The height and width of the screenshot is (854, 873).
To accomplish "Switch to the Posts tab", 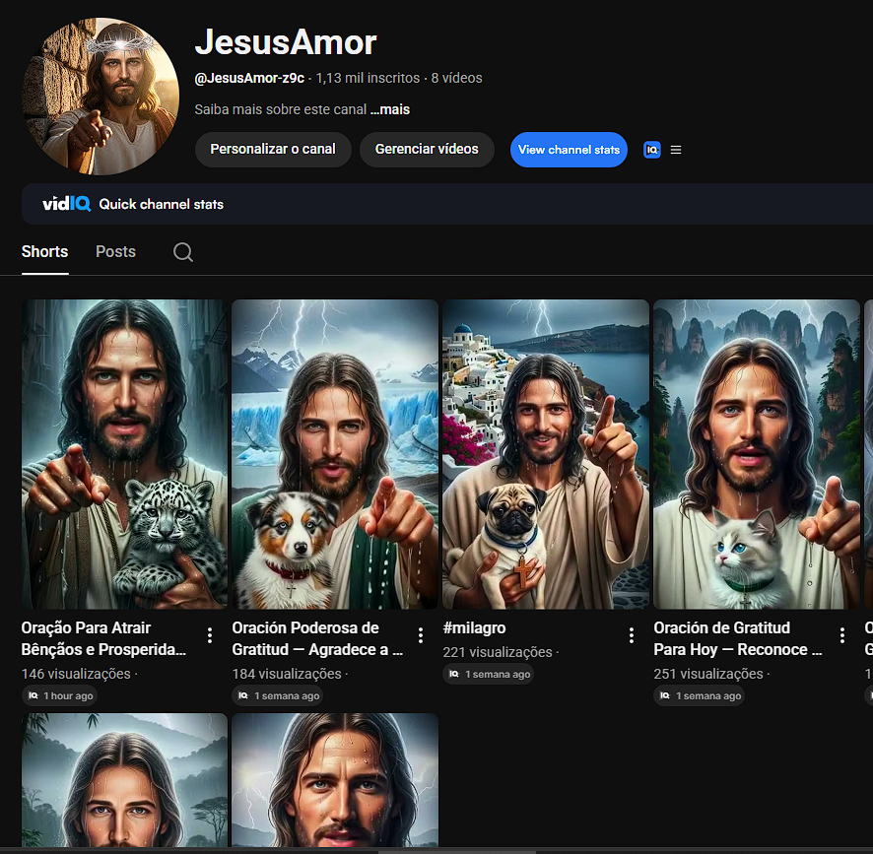I will pyautogui.click(x=116, y=251).
